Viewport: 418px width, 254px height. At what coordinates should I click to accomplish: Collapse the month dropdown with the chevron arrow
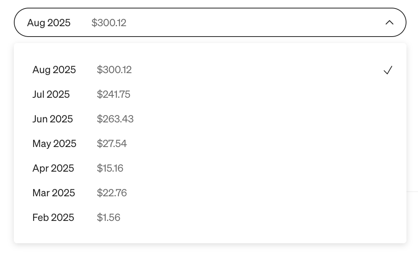[x=389, y=23]
